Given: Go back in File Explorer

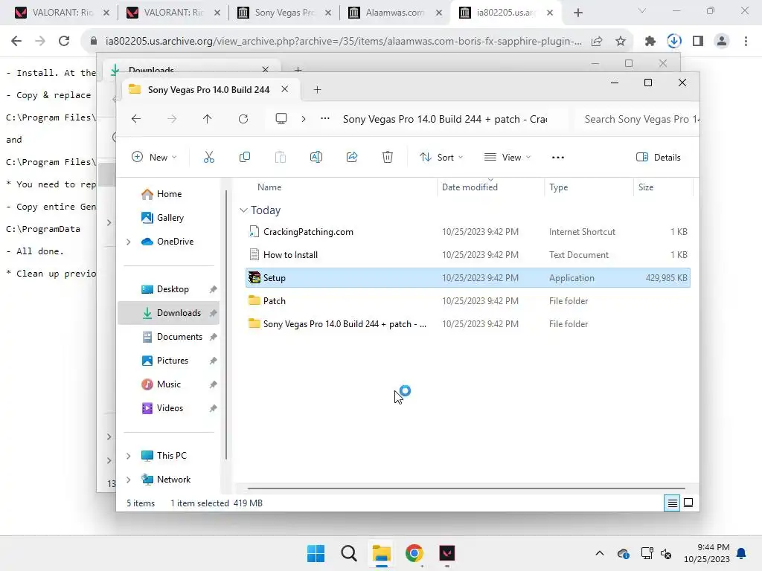Looking at the screenshot, I should (x=136, y=119).
